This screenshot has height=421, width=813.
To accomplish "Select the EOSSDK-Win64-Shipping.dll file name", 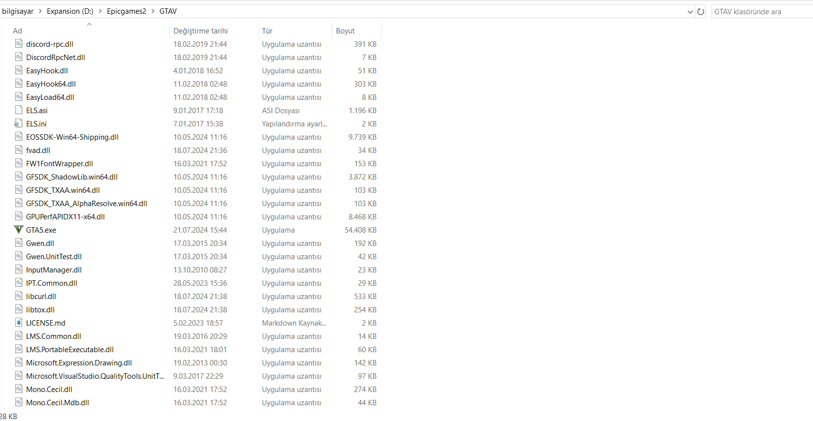I will coord(72,137).
